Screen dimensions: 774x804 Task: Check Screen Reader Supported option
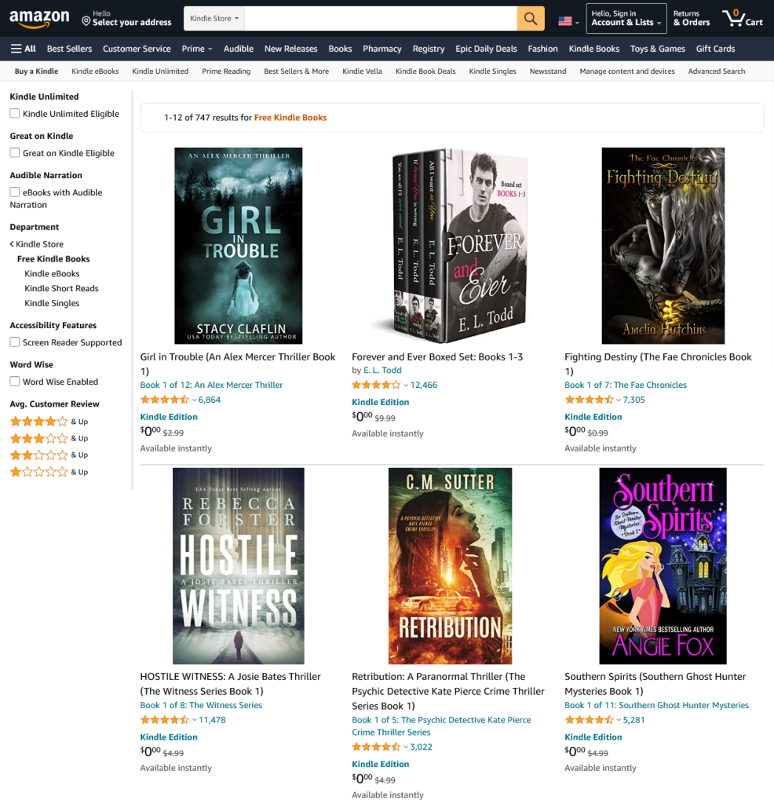(15, 342)
